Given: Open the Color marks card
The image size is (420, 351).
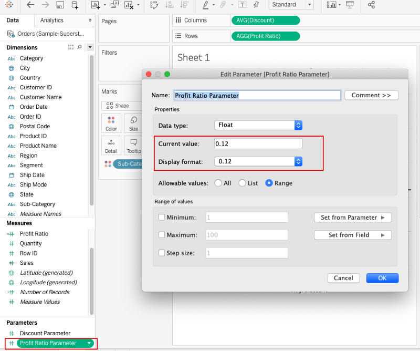Looking at the screenshot, I should (111, 123).
